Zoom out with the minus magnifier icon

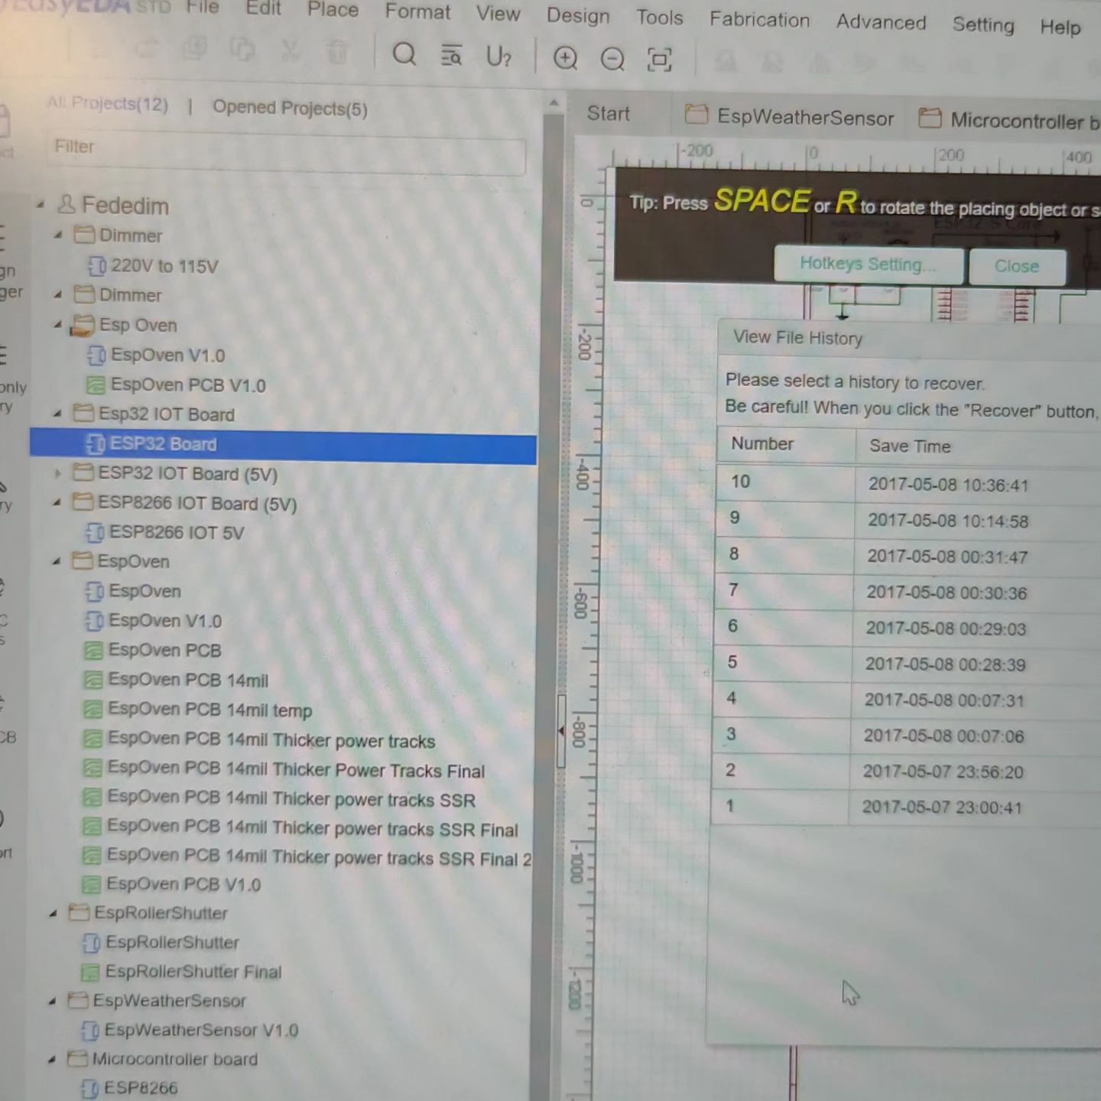[612, 59]
